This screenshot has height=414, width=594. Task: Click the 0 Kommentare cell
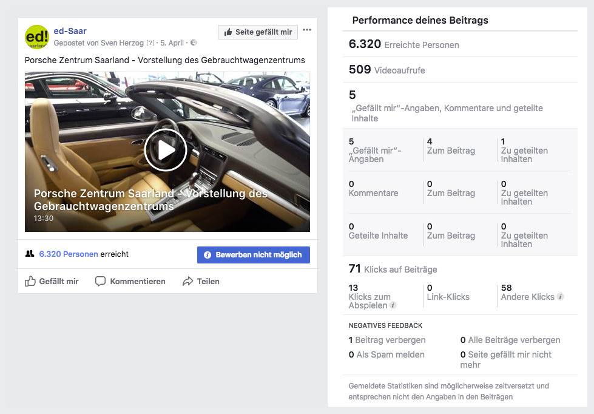pyautogui.click(x=374, y=189)
